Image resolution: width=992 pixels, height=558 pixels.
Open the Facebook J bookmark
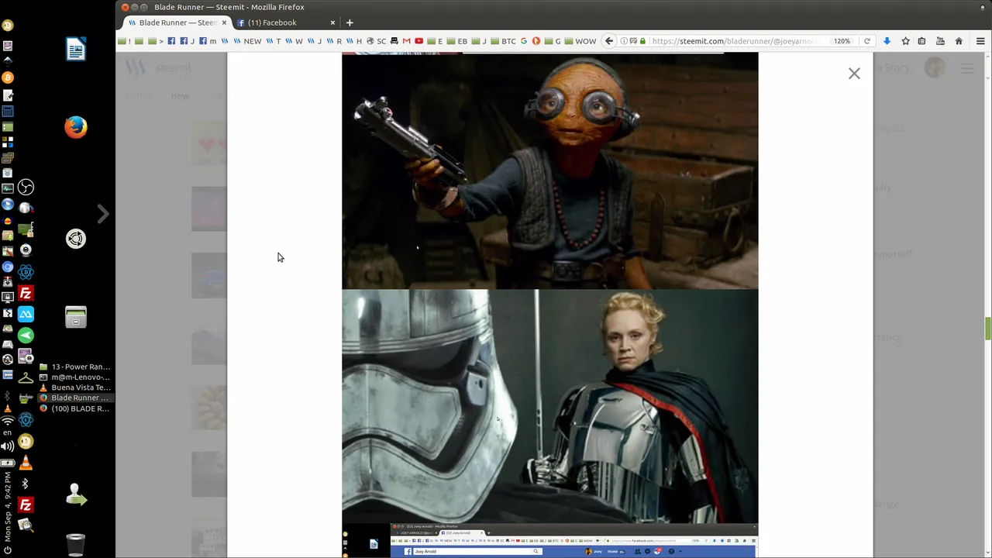187,41
